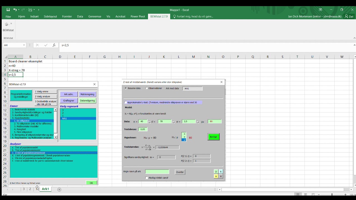356x200 pixels.
Task: Open the Undo history dropdown arrow
Action: pyautogui.click(x=19, y=10)
